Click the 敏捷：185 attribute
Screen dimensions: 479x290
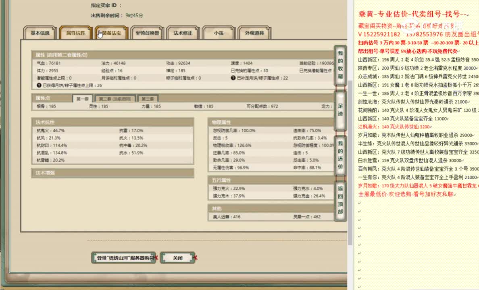point(204,106)
